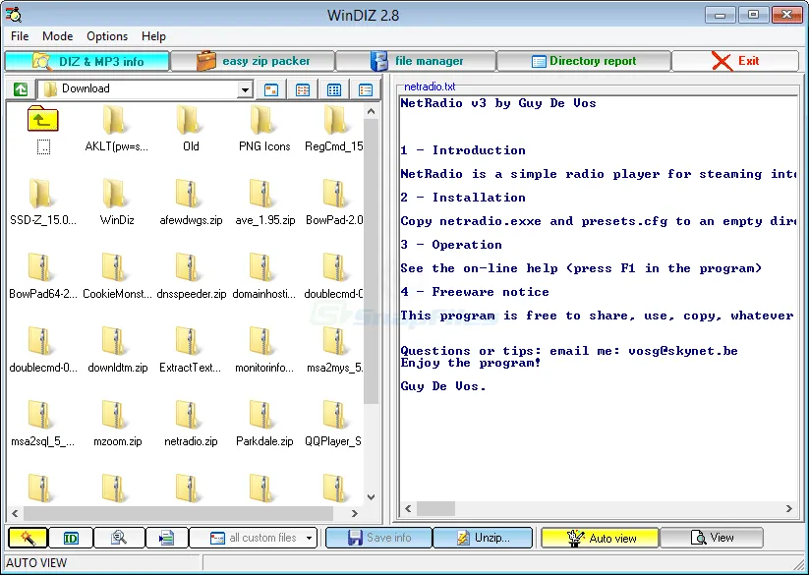The image size is (809, 575).
Task: Select the Old folder
Action: pyautogui.click(x=191, y=128)
